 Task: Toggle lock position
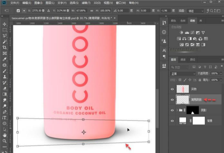(190, 80)
